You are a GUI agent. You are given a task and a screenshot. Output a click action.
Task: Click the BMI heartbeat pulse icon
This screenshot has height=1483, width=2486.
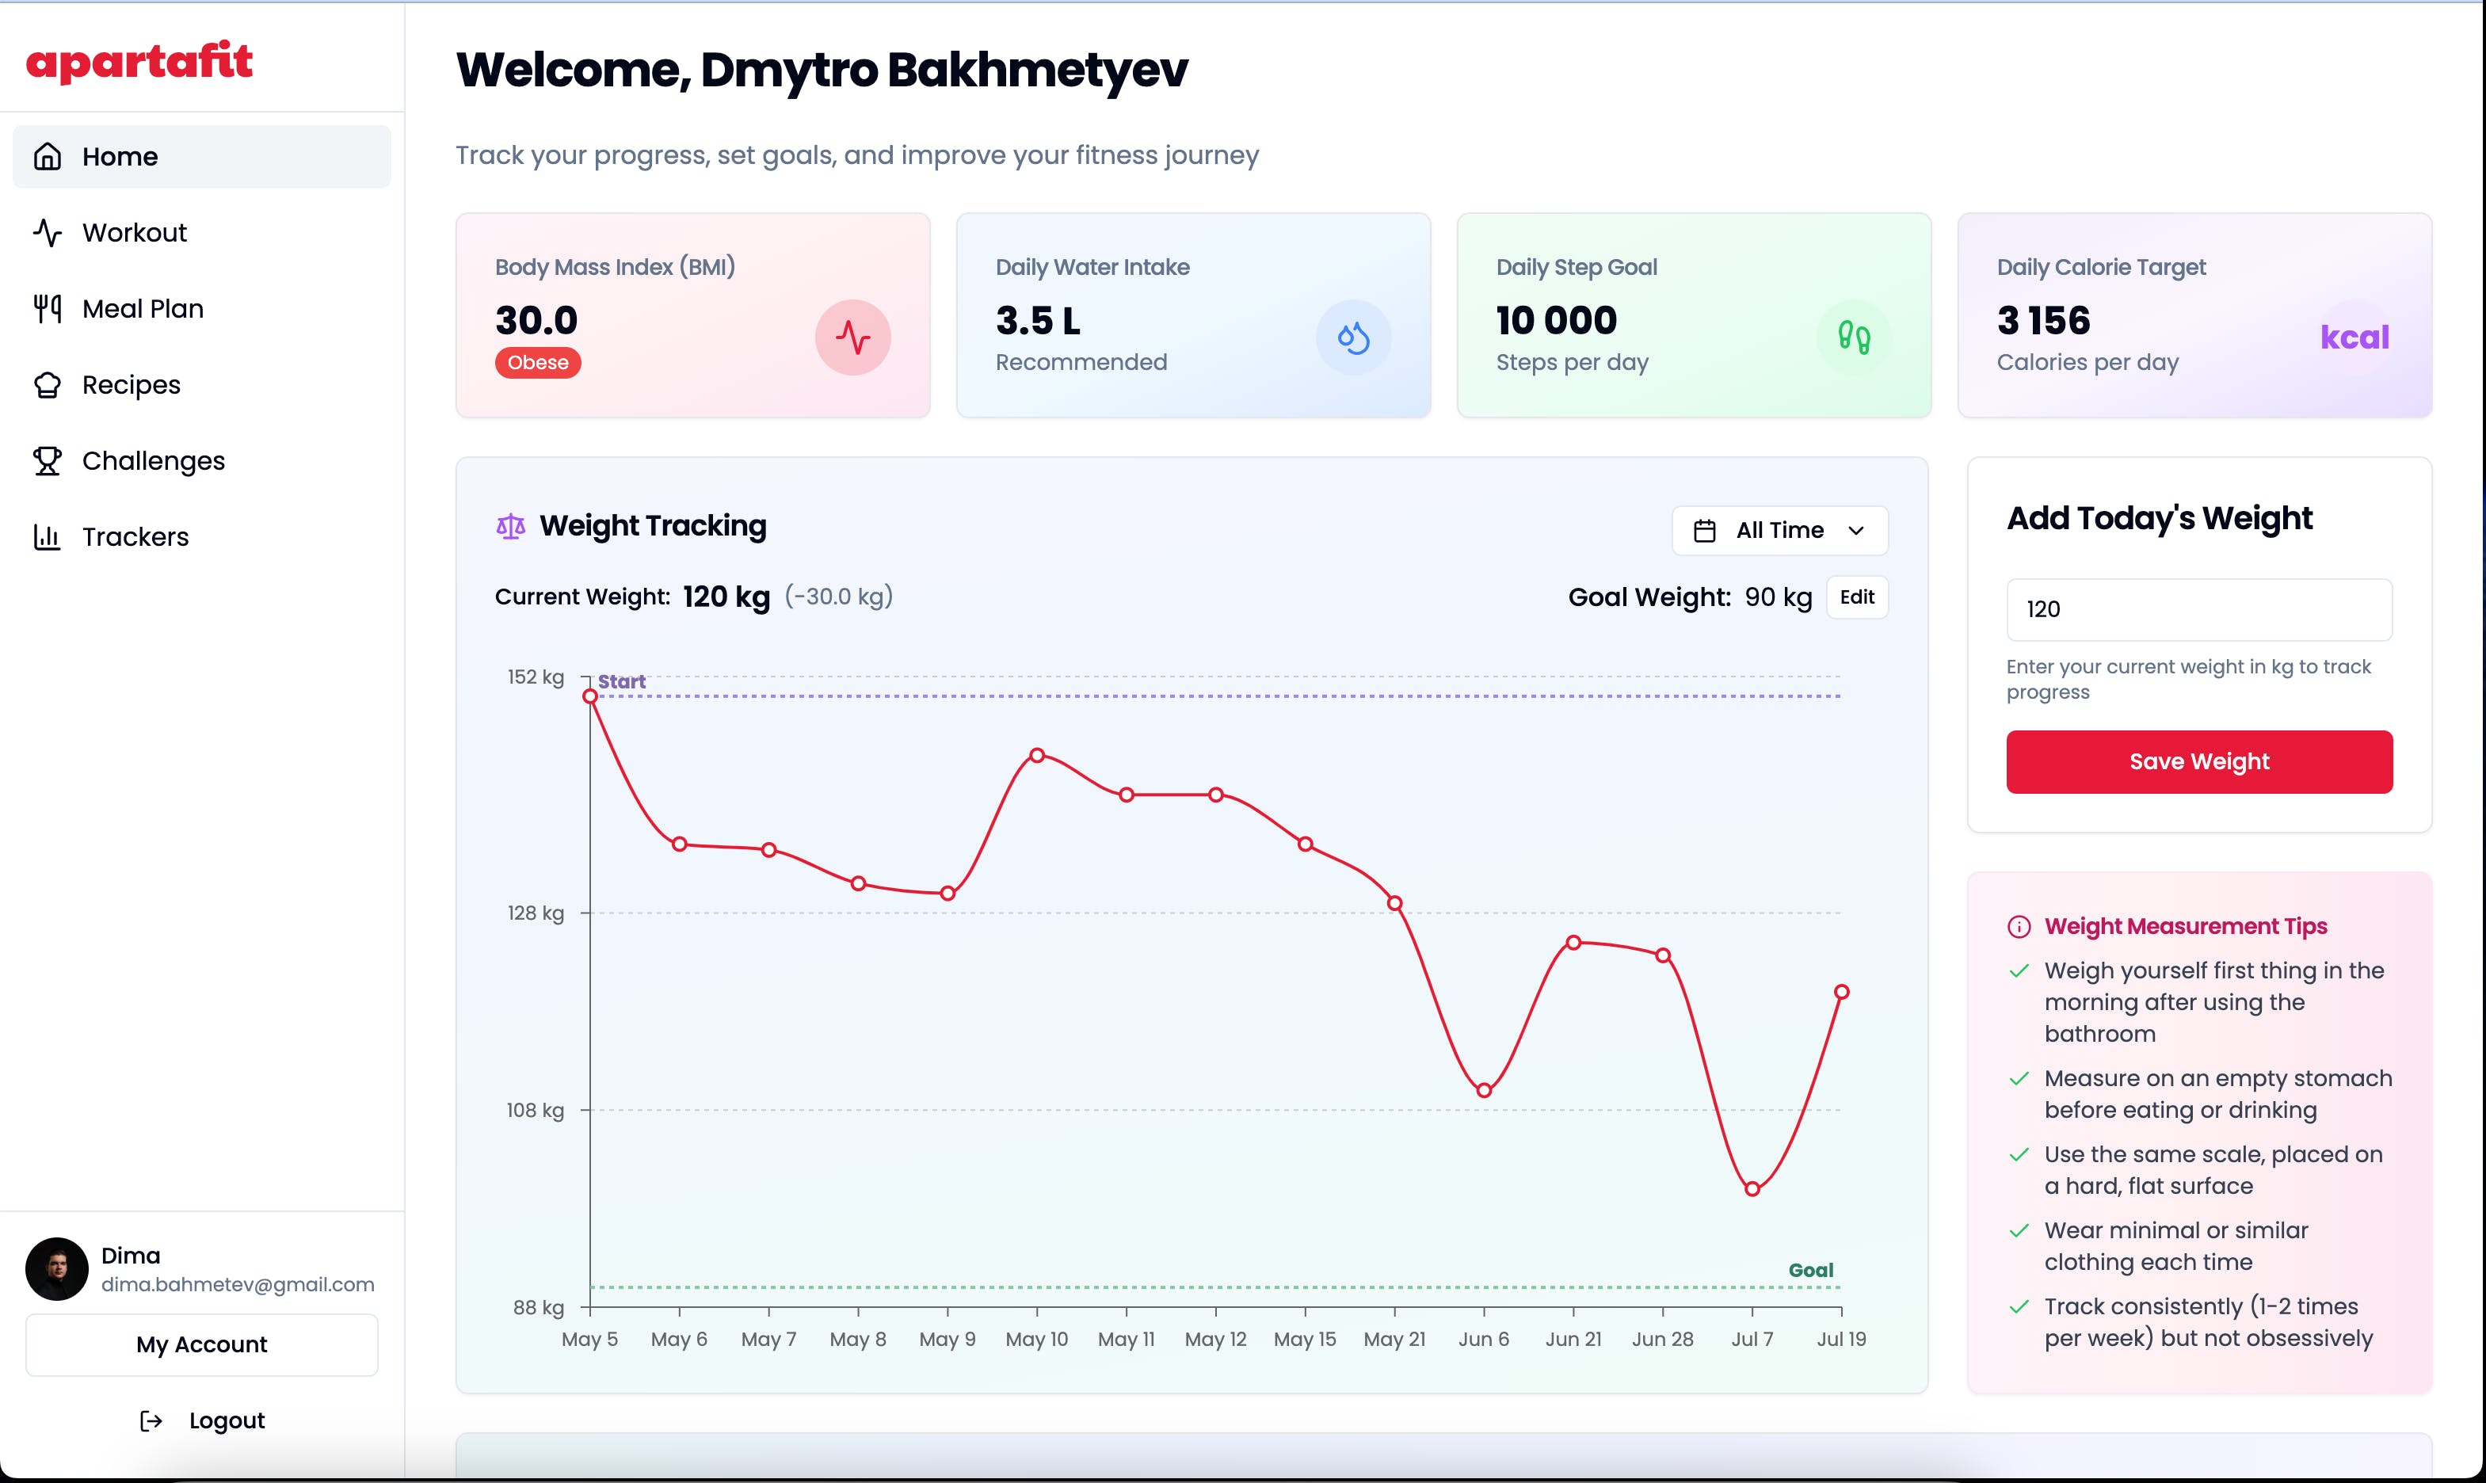852,337
